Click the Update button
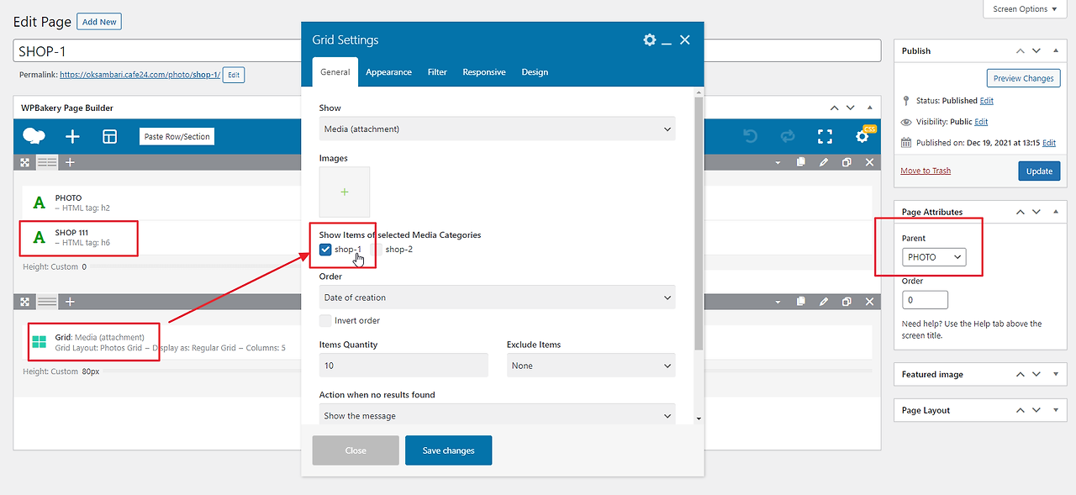Screen dimensions: 1076x495 pyautogui.click(x=1039, y=171)
